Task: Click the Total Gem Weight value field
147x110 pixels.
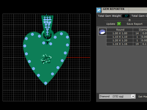Action: 126,16
